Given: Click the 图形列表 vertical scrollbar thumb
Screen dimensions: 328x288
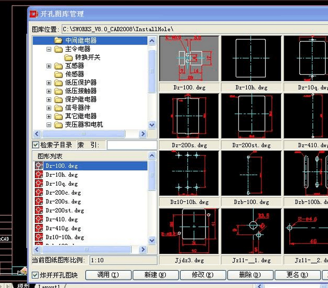Looking at the screenshot, I should (x=152, y=175).
